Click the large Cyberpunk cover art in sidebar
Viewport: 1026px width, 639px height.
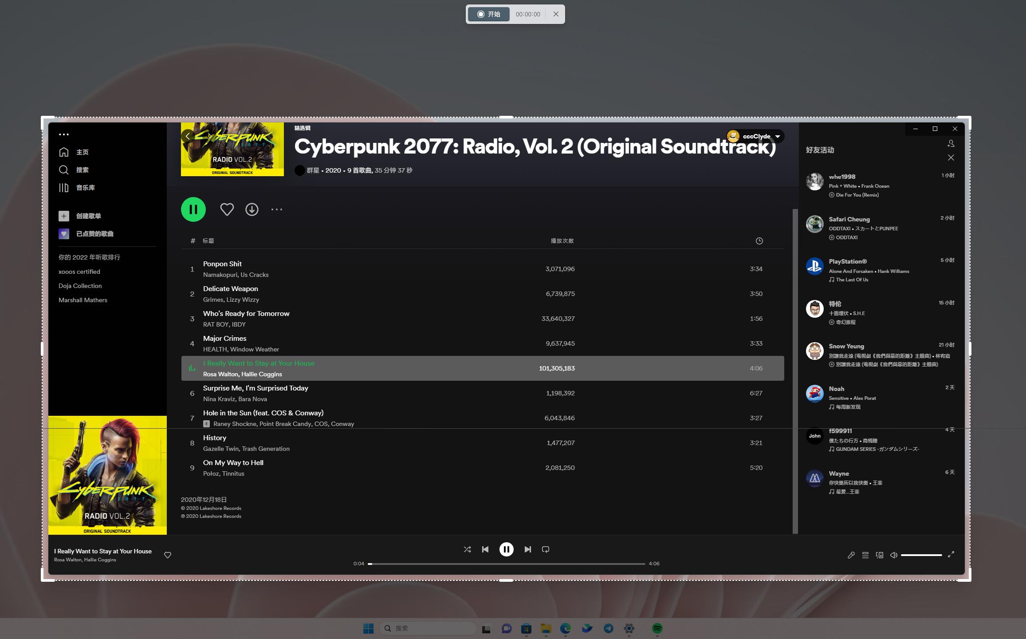point(107,475)
